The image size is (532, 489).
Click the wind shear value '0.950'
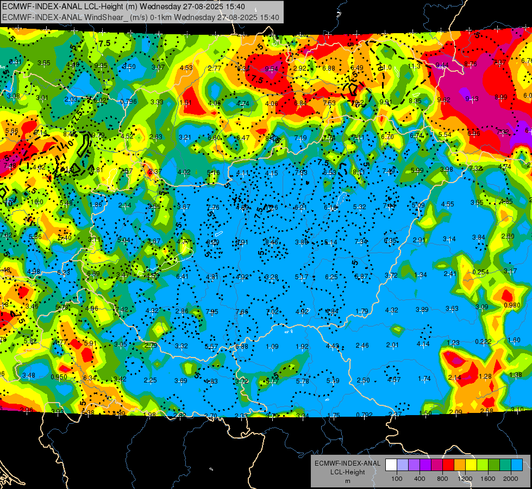coord(59,377)
